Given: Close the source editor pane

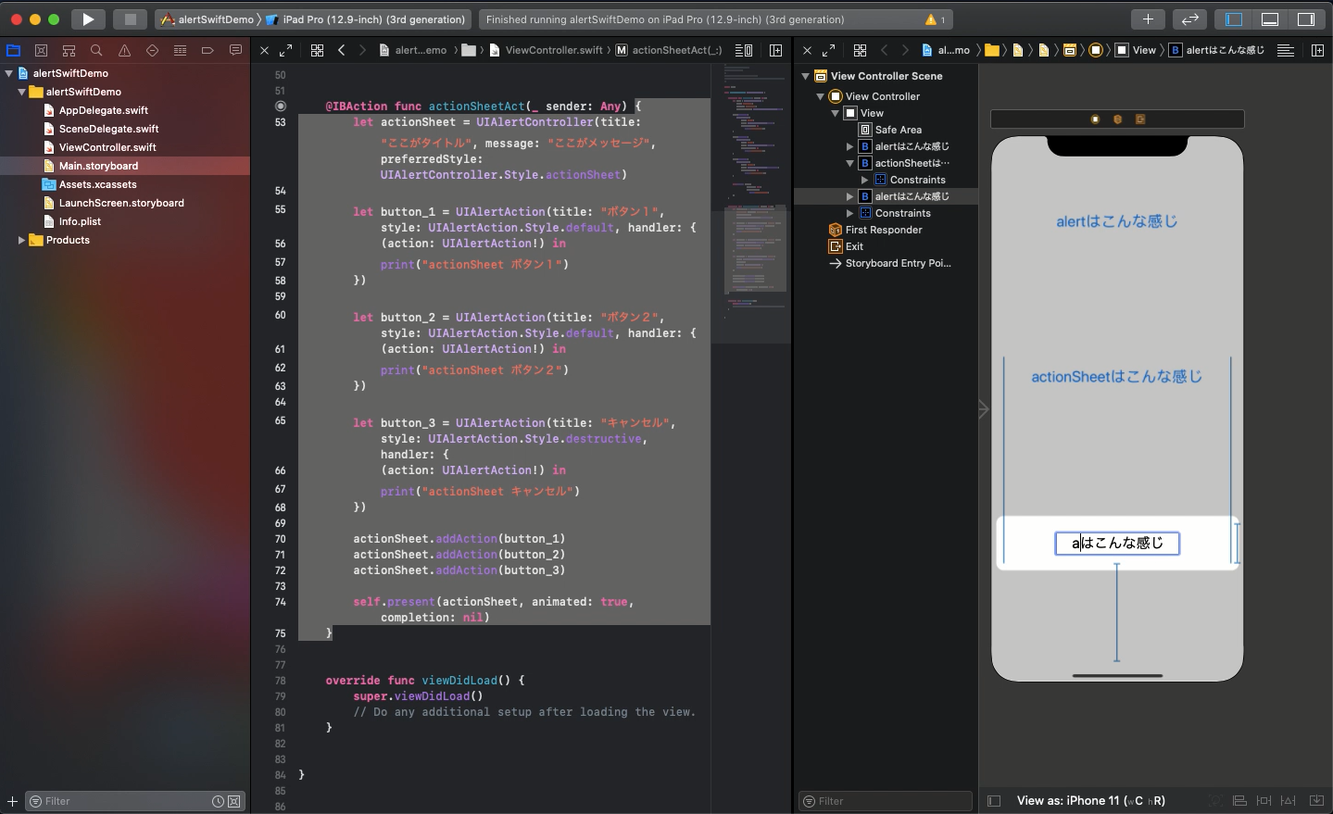Looking at the screenshot, I should coord(265,50).
